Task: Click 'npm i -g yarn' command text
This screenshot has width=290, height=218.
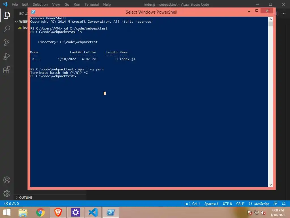Action: click(91, 69)
